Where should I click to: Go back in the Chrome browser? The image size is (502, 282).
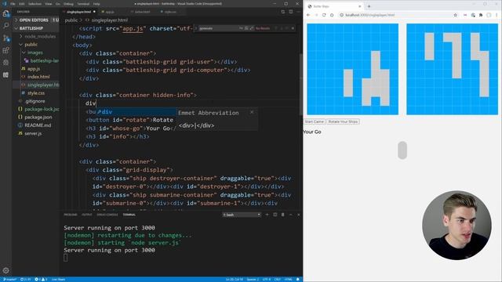pyautogui.click(x=308, y=15)
